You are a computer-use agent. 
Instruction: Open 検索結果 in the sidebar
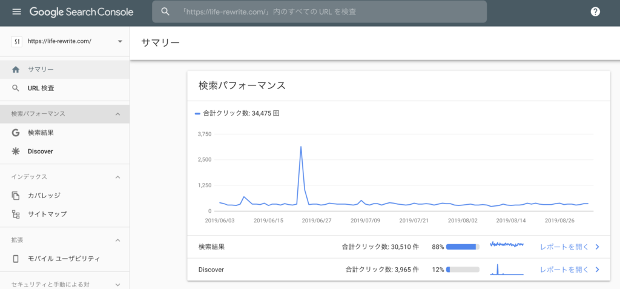[65, 133]
